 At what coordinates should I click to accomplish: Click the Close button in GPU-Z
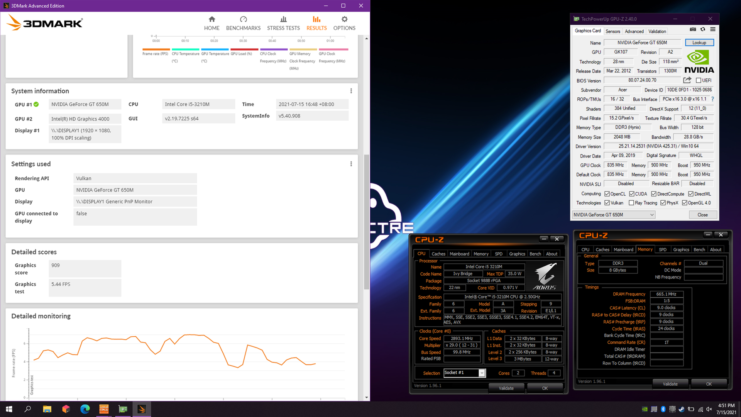(702, 215)
